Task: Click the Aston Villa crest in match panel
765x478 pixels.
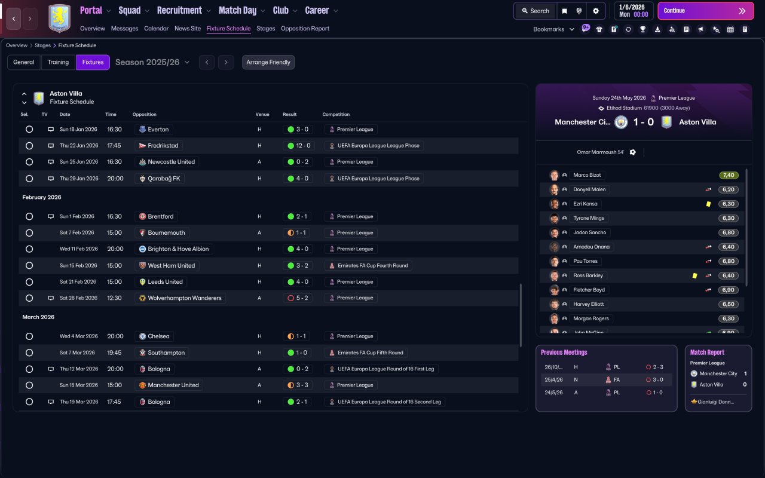Action: 666,122
